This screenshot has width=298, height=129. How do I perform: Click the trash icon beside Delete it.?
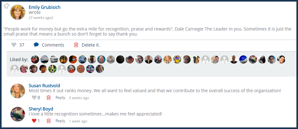(76, 45)
